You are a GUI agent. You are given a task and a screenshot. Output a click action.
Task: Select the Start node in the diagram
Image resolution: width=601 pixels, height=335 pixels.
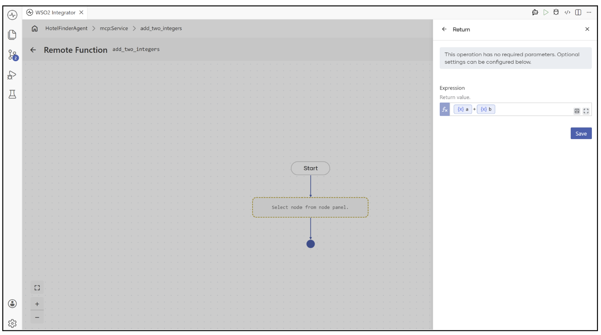click(x=310, y=168)
